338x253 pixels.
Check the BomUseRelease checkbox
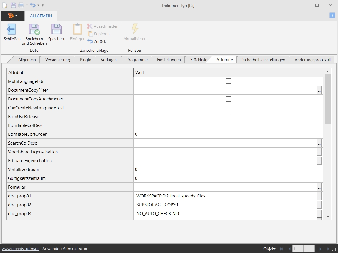[228, 117]
